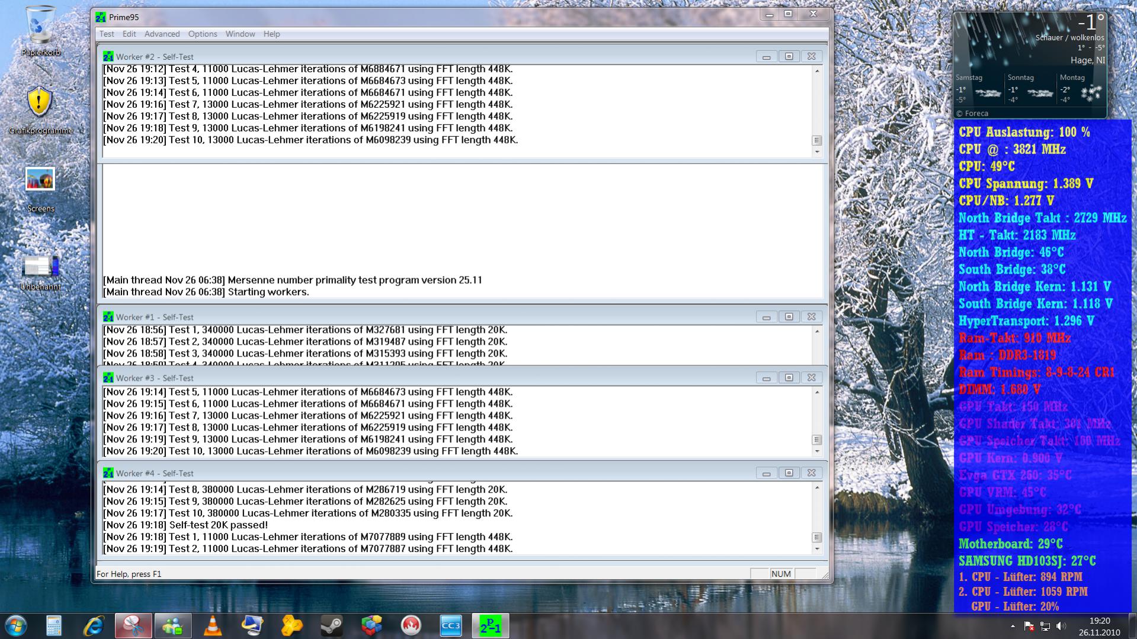Click "Hage, NI" in the weather gadget
Image resolution: width=1137 pixels, height=639 pixels.
tap(1087, 60)
